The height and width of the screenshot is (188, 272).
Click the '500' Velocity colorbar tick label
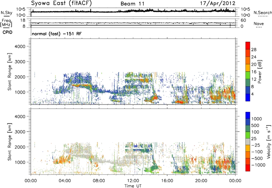(x=255, y=125)
